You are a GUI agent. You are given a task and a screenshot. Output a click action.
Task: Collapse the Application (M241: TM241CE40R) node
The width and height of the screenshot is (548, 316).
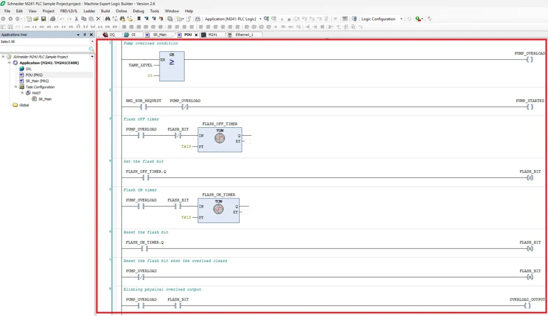click(x=10, y=63)
